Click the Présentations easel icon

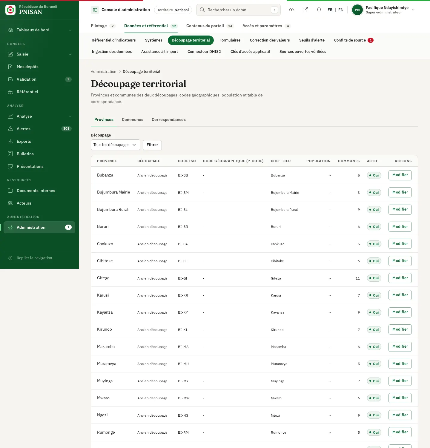tap(10, 166)
